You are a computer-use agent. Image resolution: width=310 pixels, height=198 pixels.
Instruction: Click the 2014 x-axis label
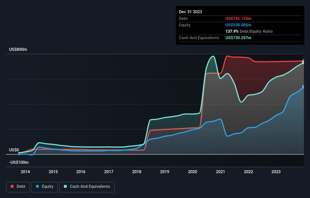coord(25,172)
